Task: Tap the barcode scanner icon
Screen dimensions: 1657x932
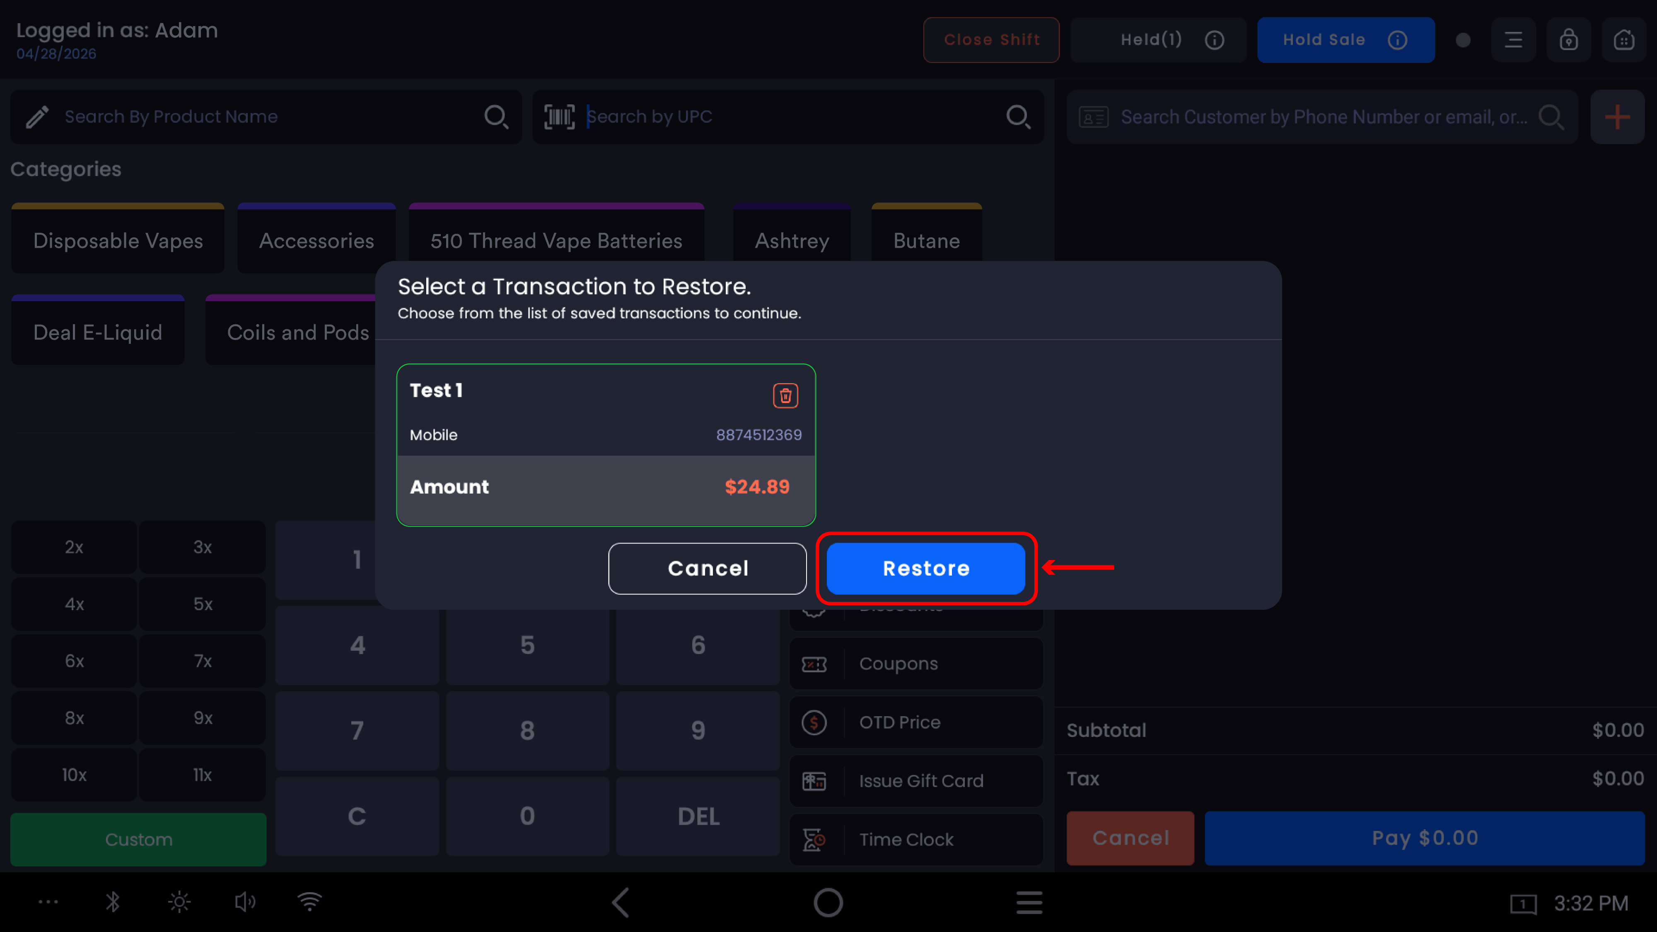Action: tap(559, 116)
